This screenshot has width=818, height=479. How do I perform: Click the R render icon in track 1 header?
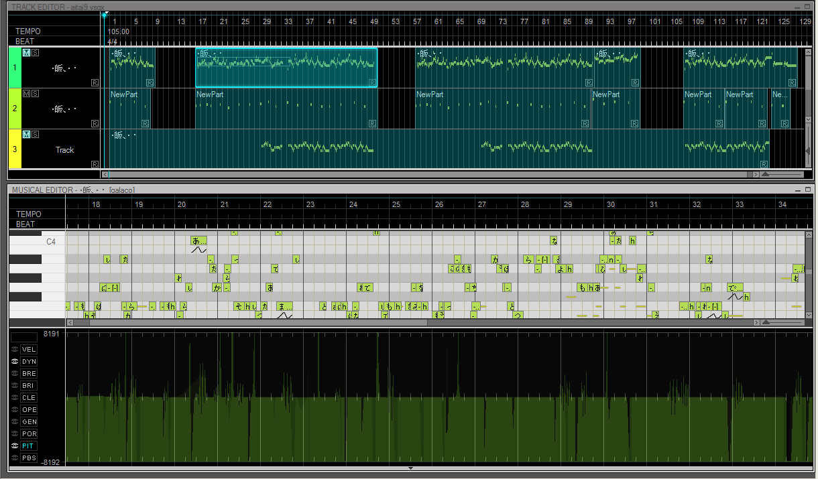click(x=95, y=82)
